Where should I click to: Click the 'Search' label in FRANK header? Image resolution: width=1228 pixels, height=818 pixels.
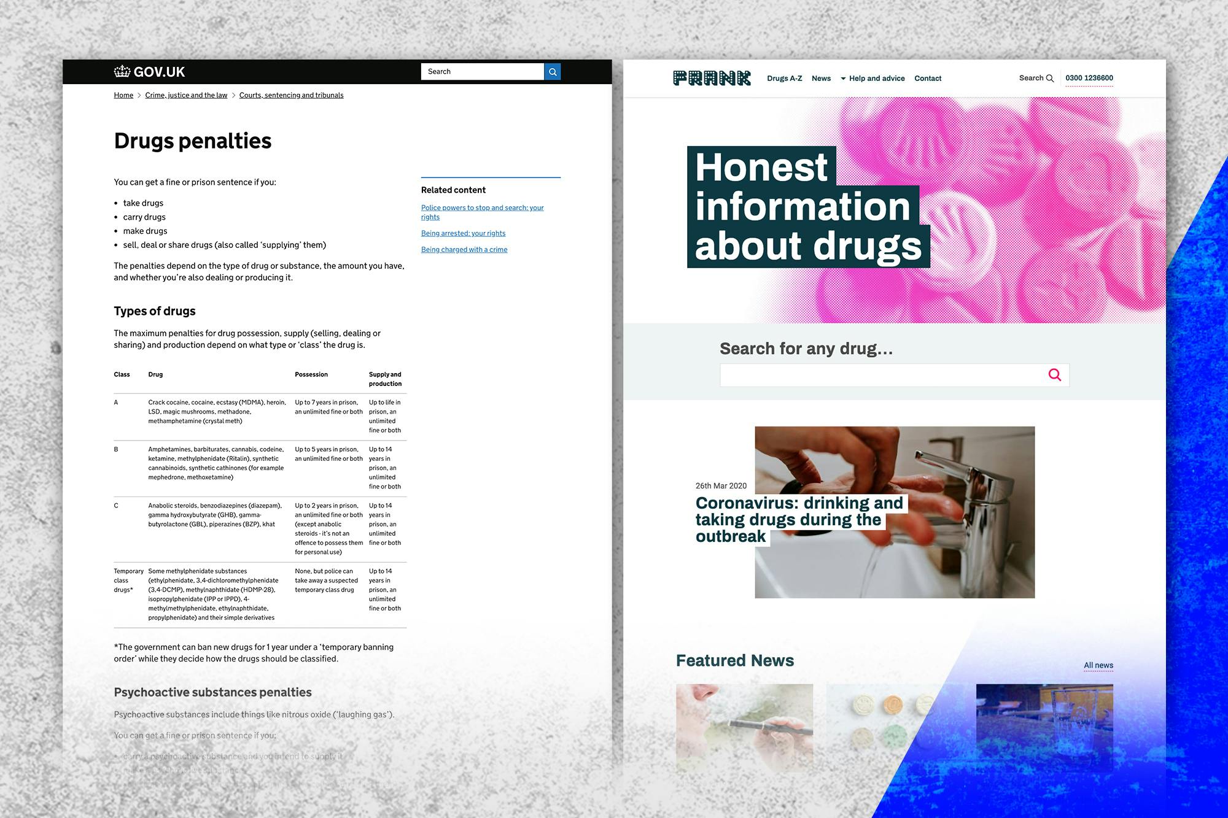(x=1032, y=79)
